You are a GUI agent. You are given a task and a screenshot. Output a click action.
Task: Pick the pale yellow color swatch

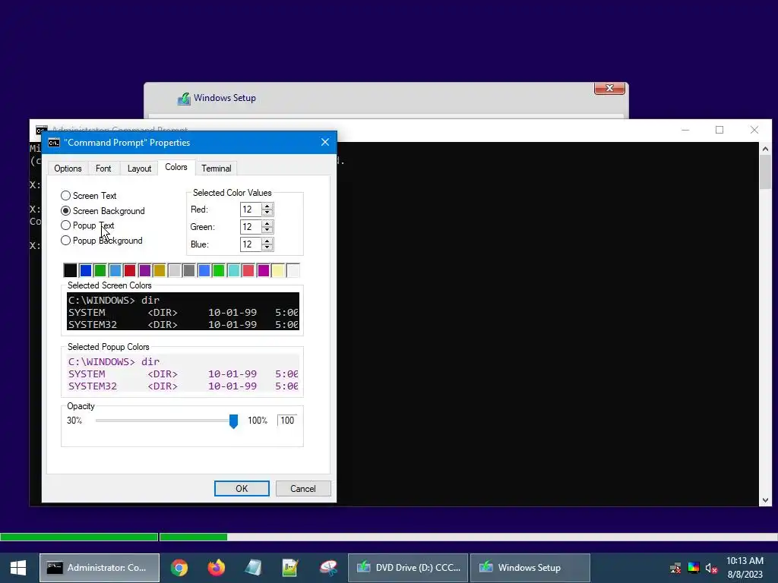[x=278, y=270]
